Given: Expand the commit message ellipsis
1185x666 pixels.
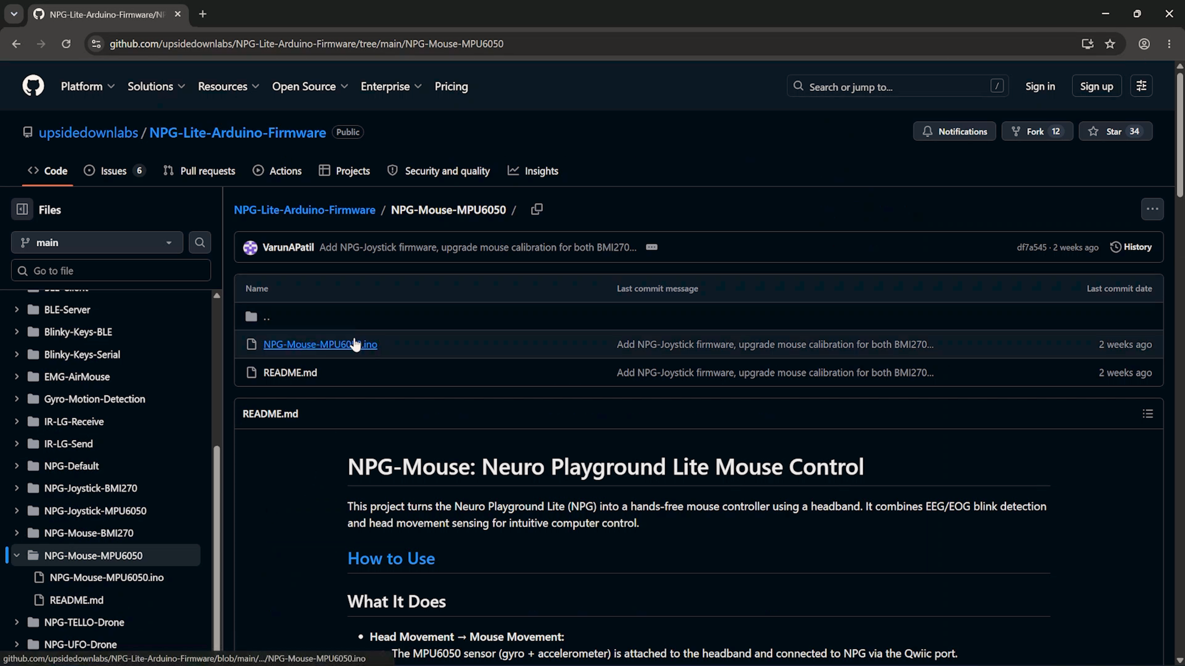Looking at the screenshot, I should [x=652, y=247].
